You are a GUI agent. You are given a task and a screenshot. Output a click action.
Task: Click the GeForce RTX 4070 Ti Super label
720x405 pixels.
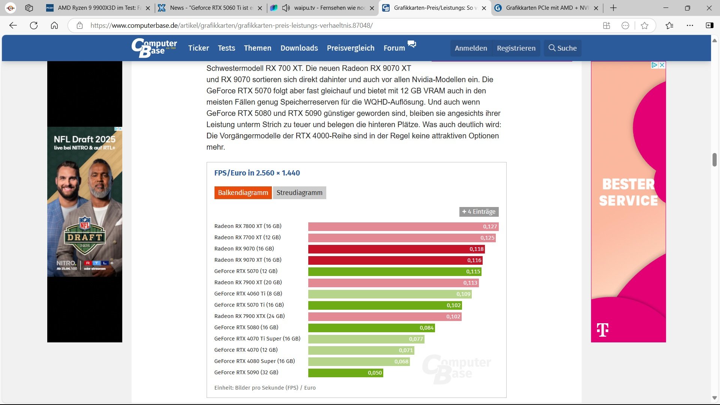(x=257, y=339)
